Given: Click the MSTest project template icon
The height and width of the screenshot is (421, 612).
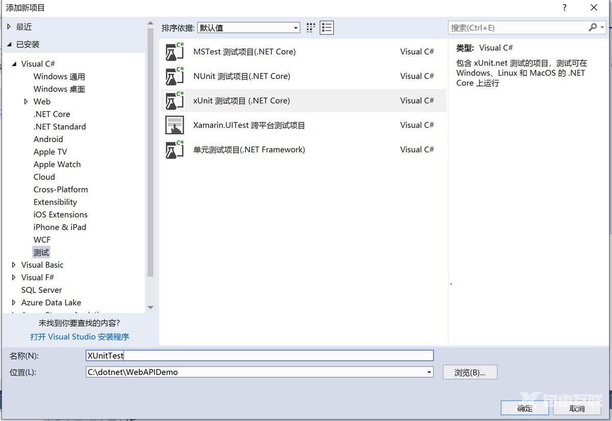Looking at the screenshot, I should click(x=174, y=52).
